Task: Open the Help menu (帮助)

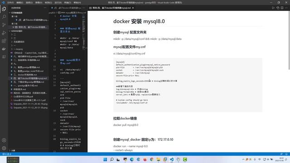Action: [77, 3]
